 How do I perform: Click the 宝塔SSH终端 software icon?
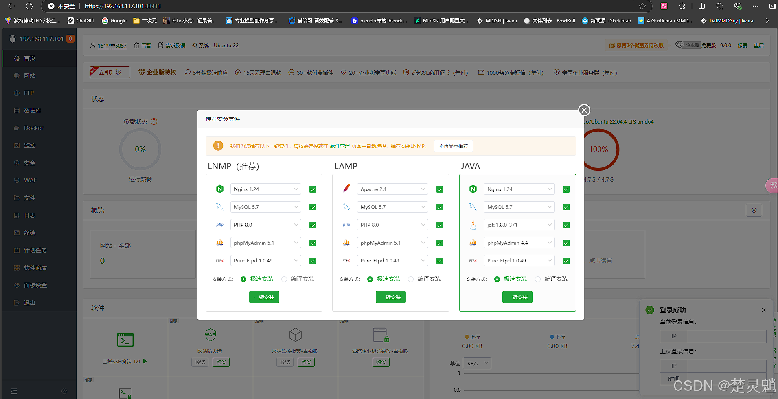[125, 340]
